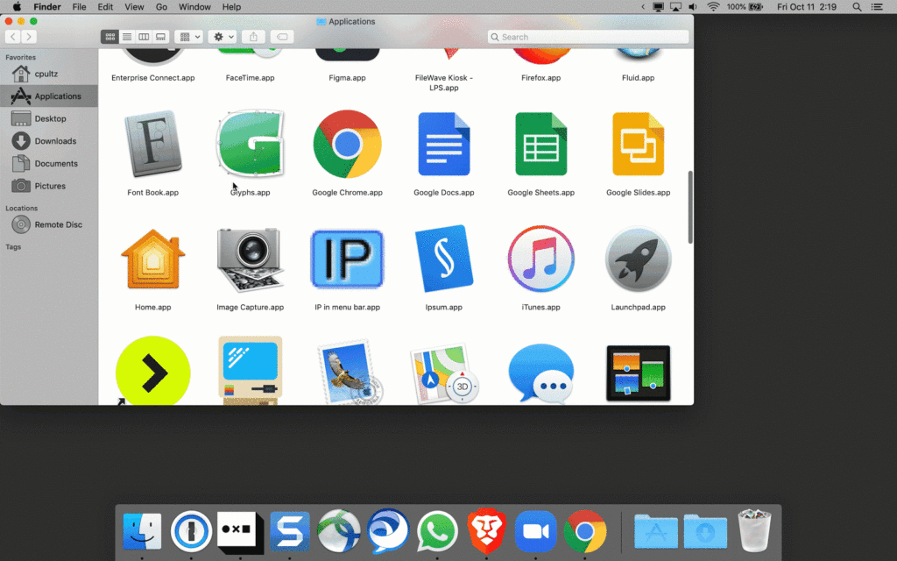Image resolution: width=897 pixels, height=561 pixels.
Task: Open the item grouping dropdown
Action: coord(187,37)
